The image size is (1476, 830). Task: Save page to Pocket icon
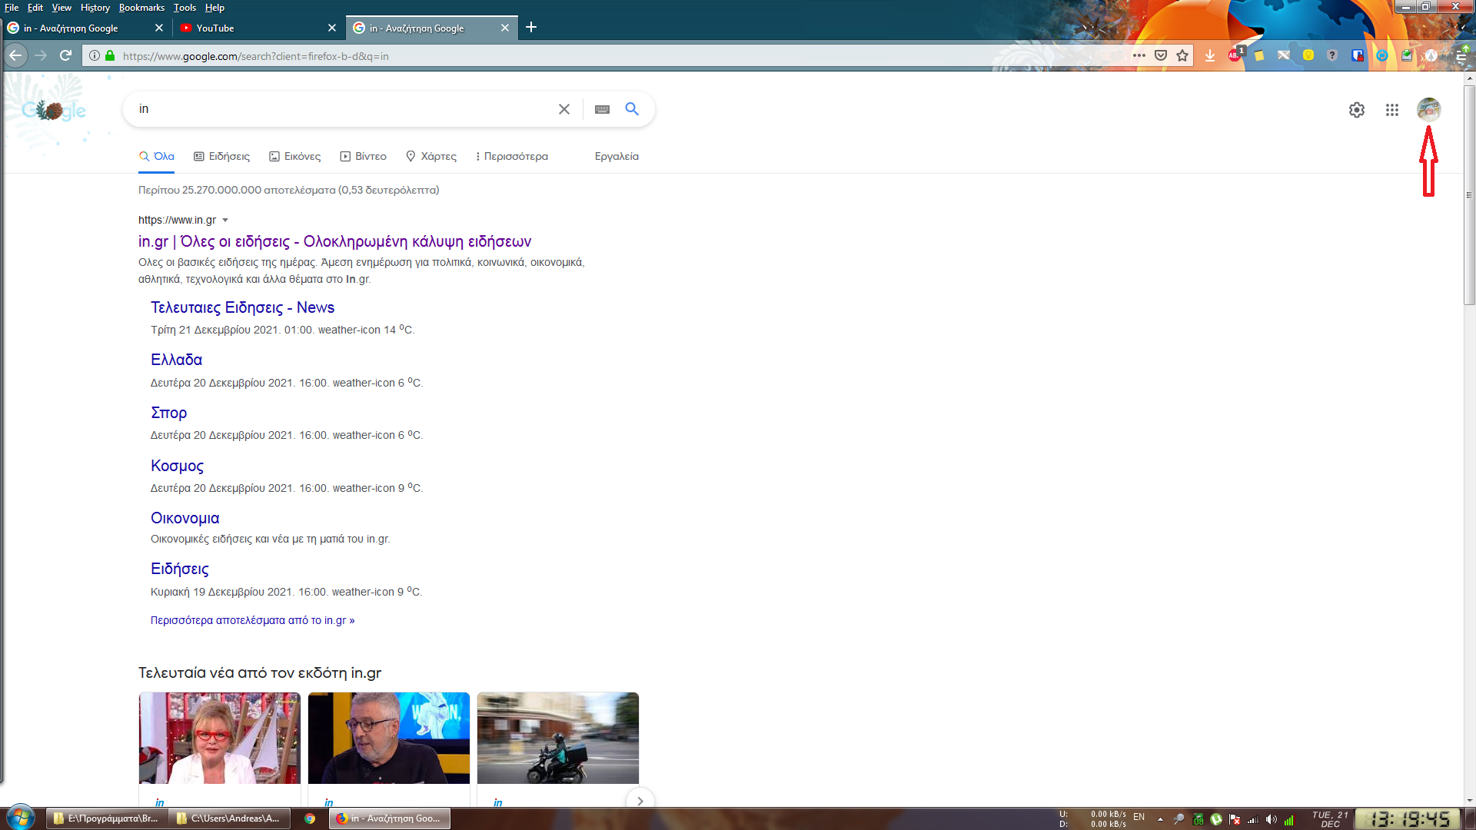(x=1161, y=55)
